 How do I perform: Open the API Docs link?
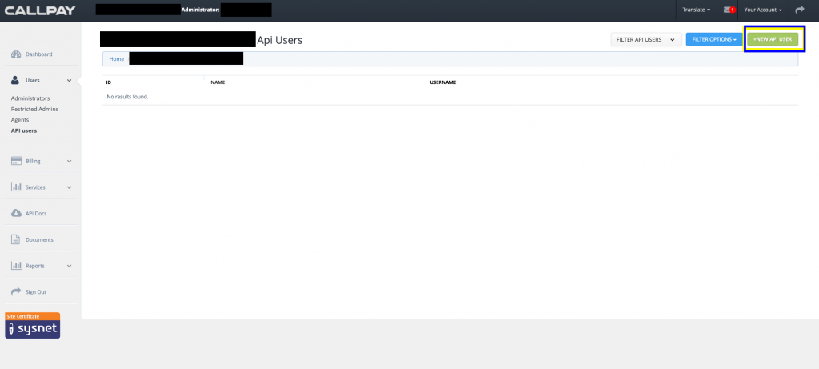click(x=36, y=213)
